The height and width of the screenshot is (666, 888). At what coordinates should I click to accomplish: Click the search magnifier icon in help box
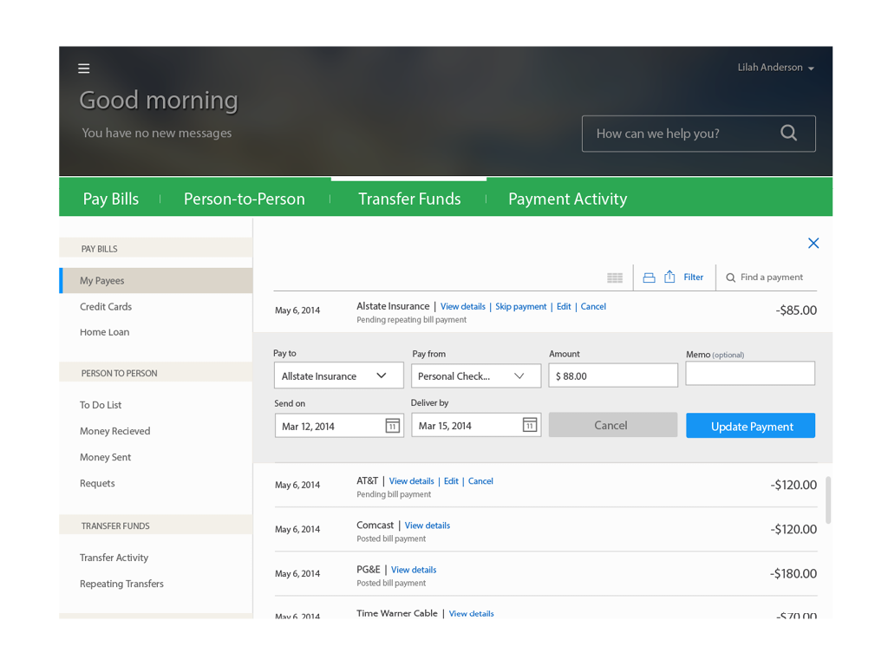(788, 133)
